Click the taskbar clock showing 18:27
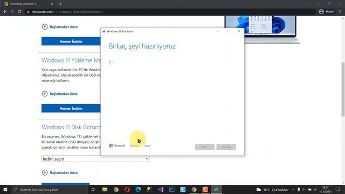Viewport: 345px width, 194px height. coord(326,189)
